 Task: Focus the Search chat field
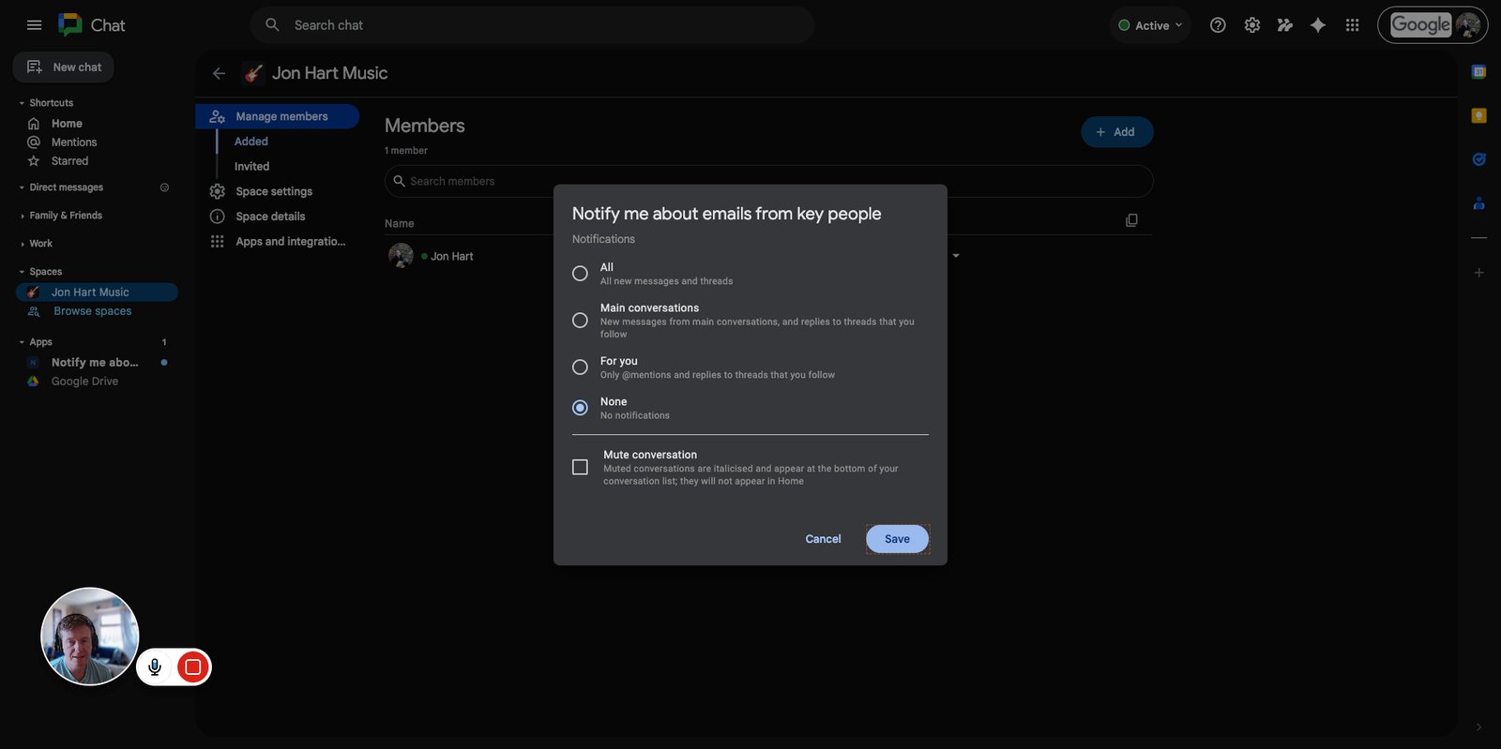click(x=532, y=25)
